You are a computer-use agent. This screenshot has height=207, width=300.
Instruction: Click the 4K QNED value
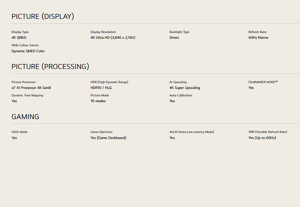[x=19, y=38]
